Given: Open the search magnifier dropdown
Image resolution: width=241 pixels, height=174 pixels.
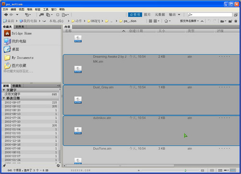Looking at the screenshot, I should click(x=190, y=15).
